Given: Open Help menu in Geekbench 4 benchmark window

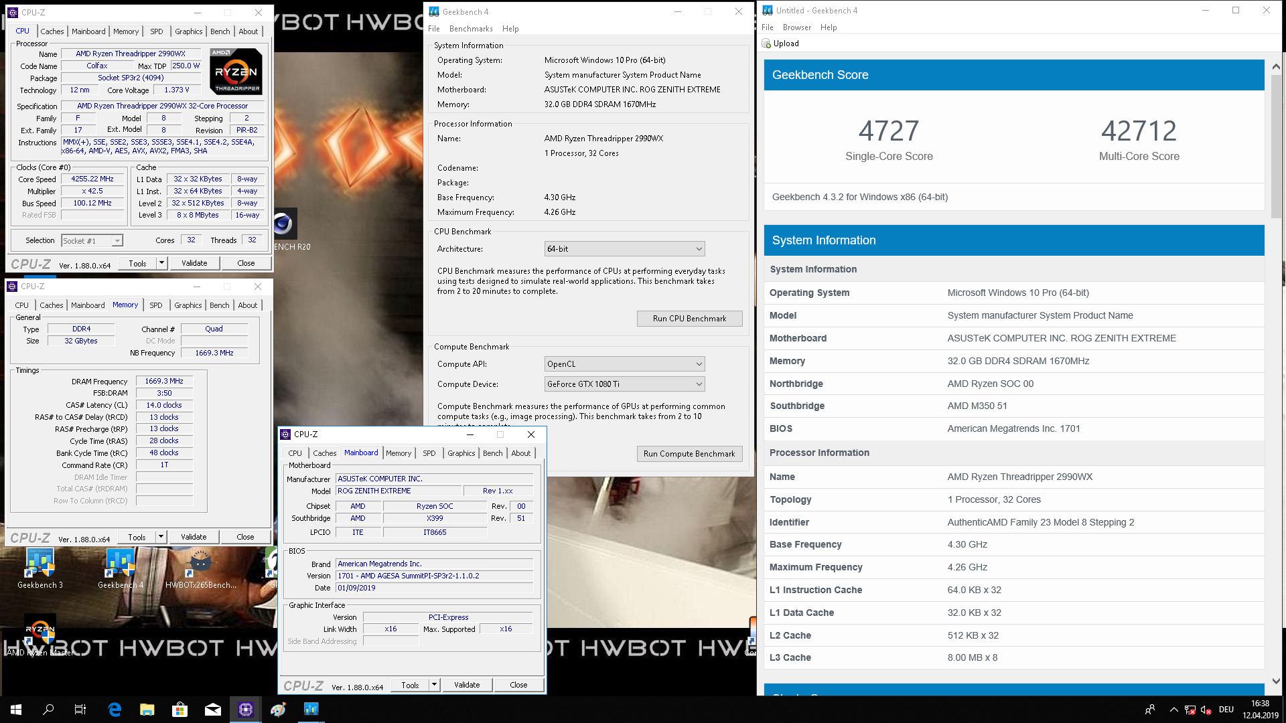Looking at the screenshot, I should (510, 29).
